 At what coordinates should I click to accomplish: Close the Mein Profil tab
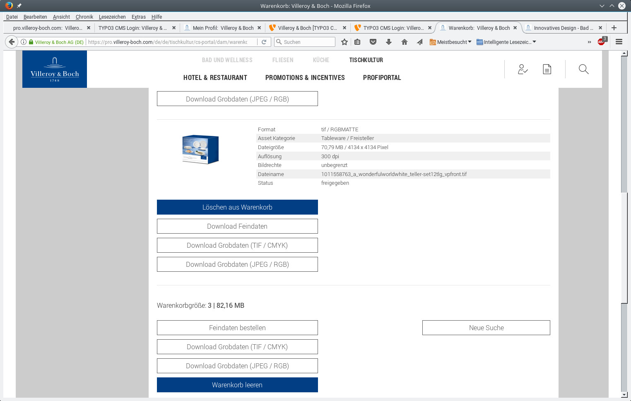259,28
